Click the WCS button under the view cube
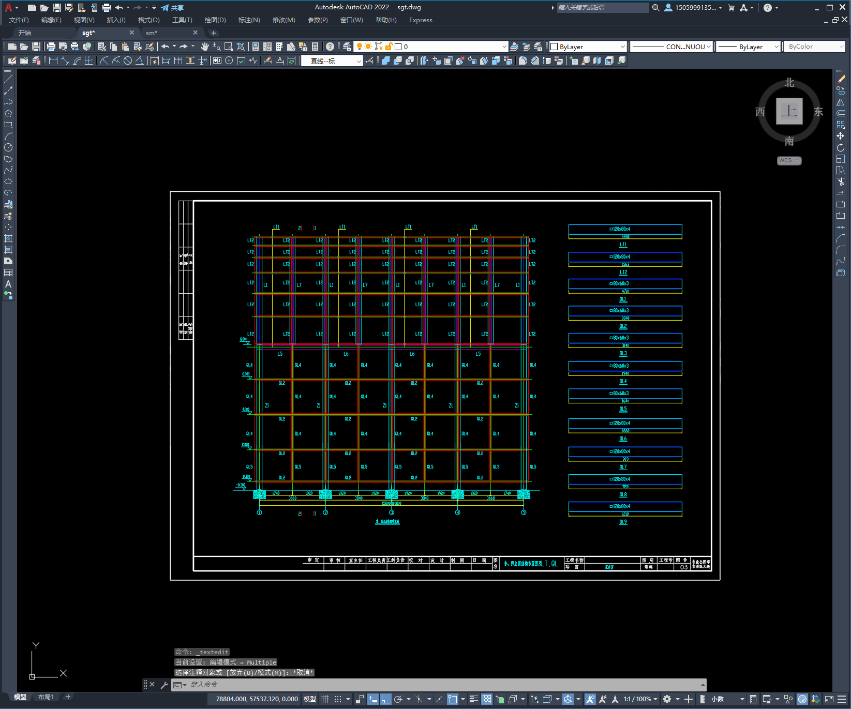851x709 pixels. tap(788, 161)
